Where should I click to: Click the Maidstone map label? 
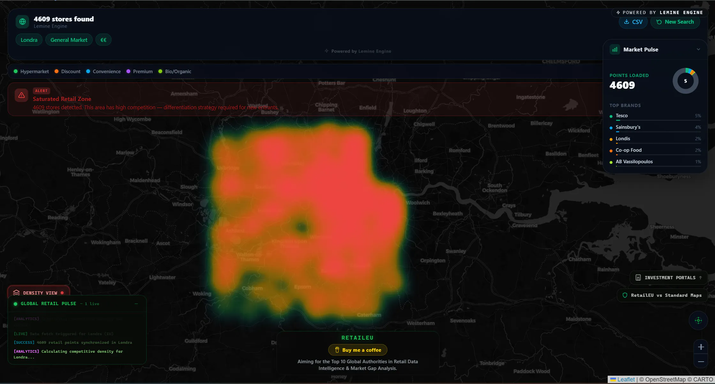pyautogui.click(x=579, y=319)
